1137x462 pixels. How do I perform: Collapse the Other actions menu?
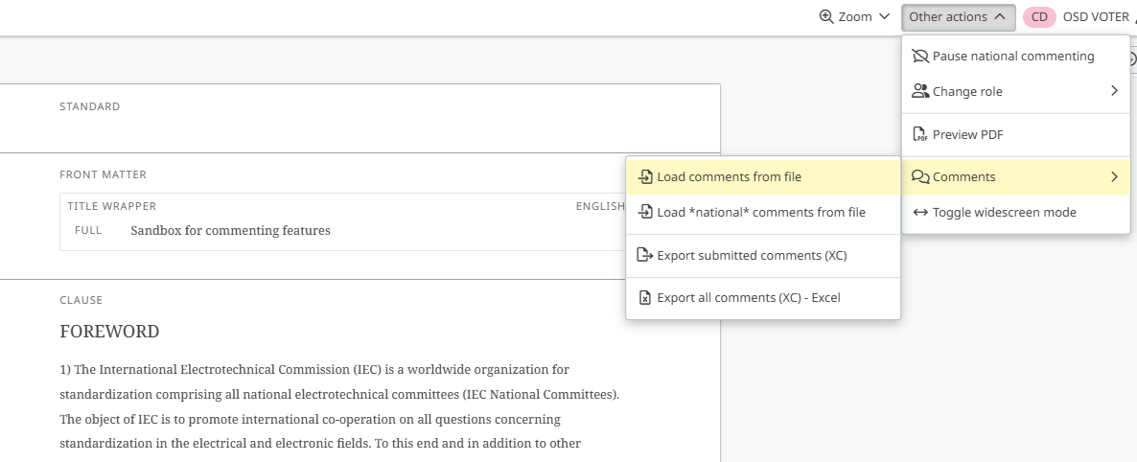click(x=957, y=16)
